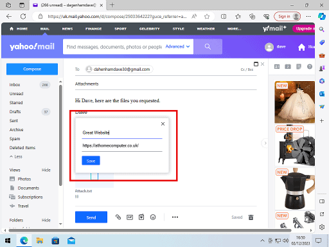Open Edge settings and more menu
This screenshot has height=247, width=329.
point(308,16)
